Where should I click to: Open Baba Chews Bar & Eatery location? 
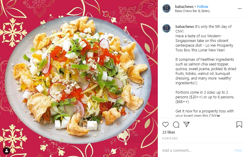tap(192, 11)
